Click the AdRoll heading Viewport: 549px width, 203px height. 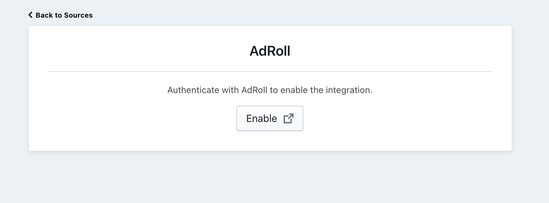click(270, 51)
